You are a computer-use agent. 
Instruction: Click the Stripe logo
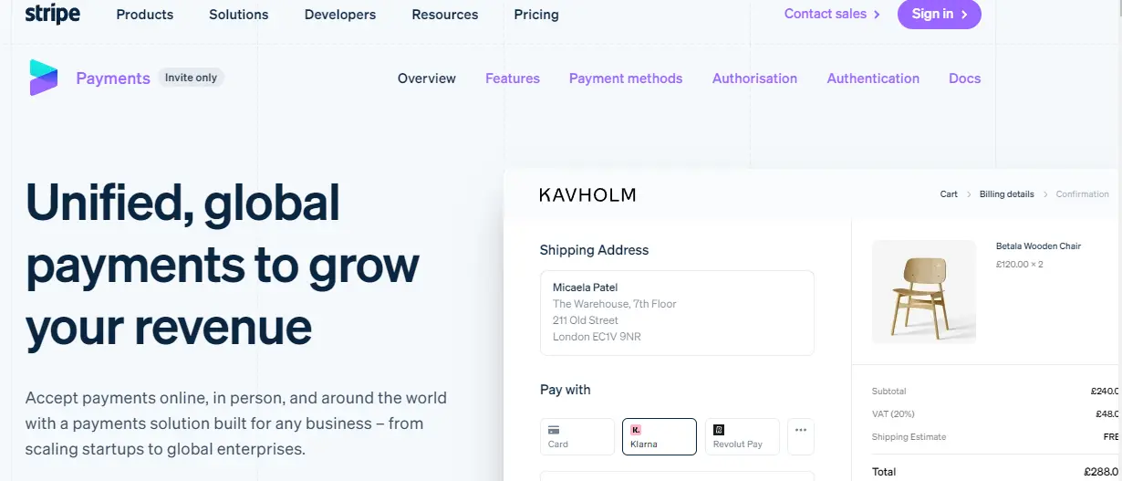[53, 14]
